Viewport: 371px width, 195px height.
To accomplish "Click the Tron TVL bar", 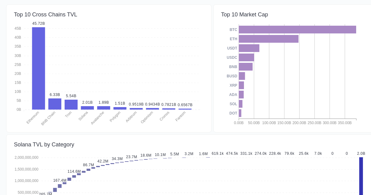I will (71, 105).
